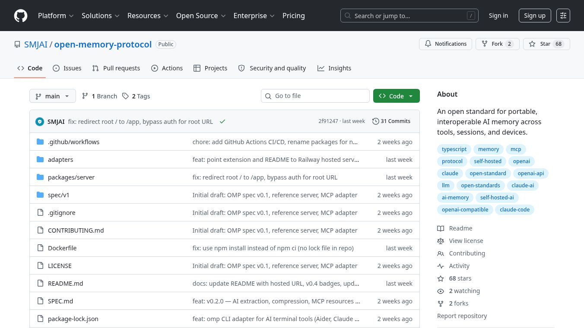Switch to the Issues tab
This screenshot has width=584, height=328.
click(x=67, y=68)
